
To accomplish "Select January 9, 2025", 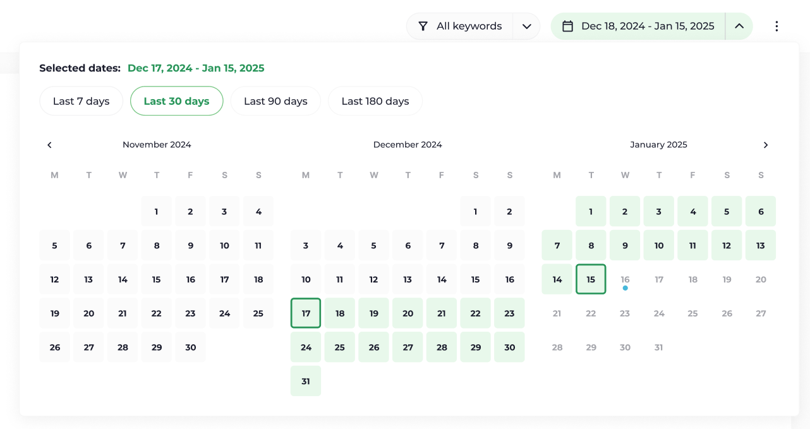I will coord(625,246).
